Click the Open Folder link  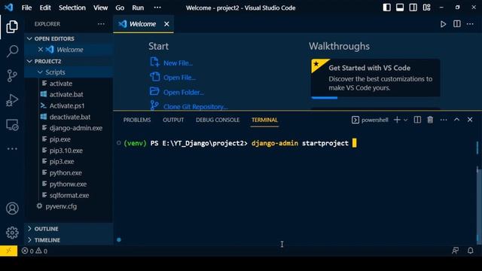pos(184,92)
